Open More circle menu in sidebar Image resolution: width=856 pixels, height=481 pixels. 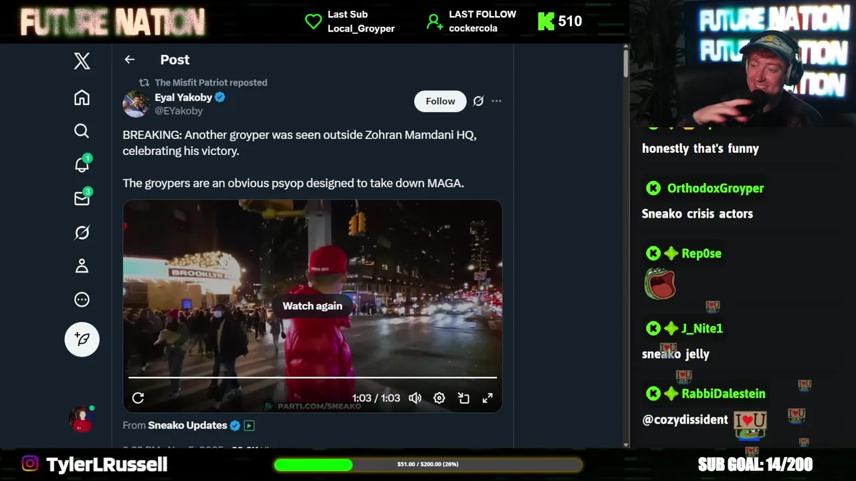[x=82, y=299]
